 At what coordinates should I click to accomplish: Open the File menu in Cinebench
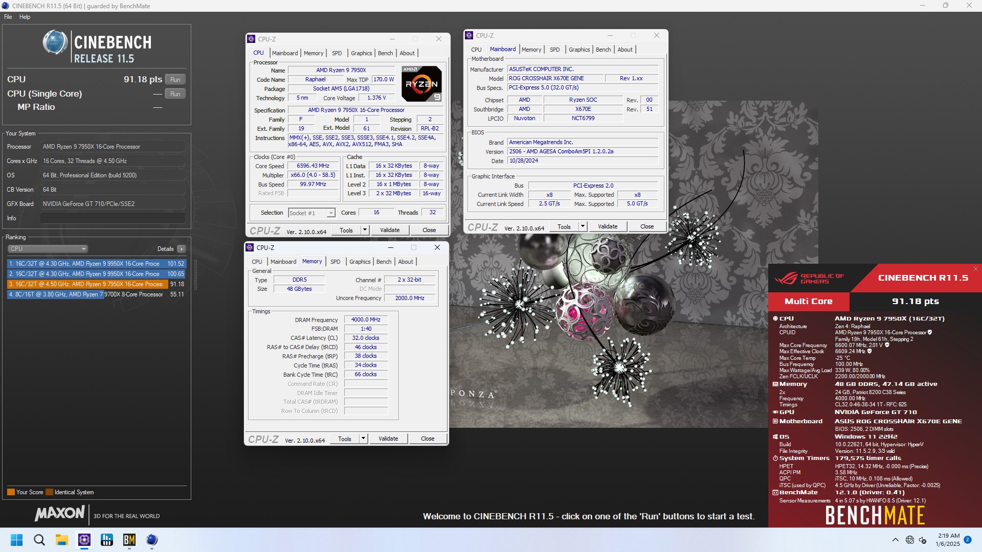[8, 17]
